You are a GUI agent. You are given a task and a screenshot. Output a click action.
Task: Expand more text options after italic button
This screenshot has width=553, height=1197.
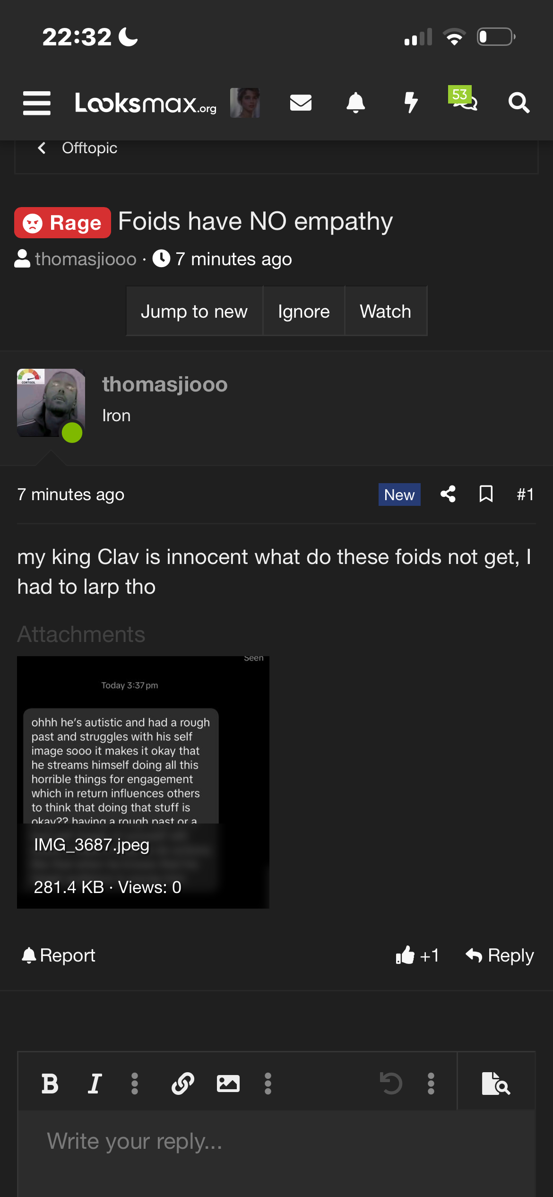[x=135, y=1084]
